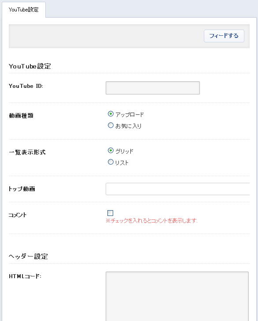Click the YouTube設定 section heading

30,66
